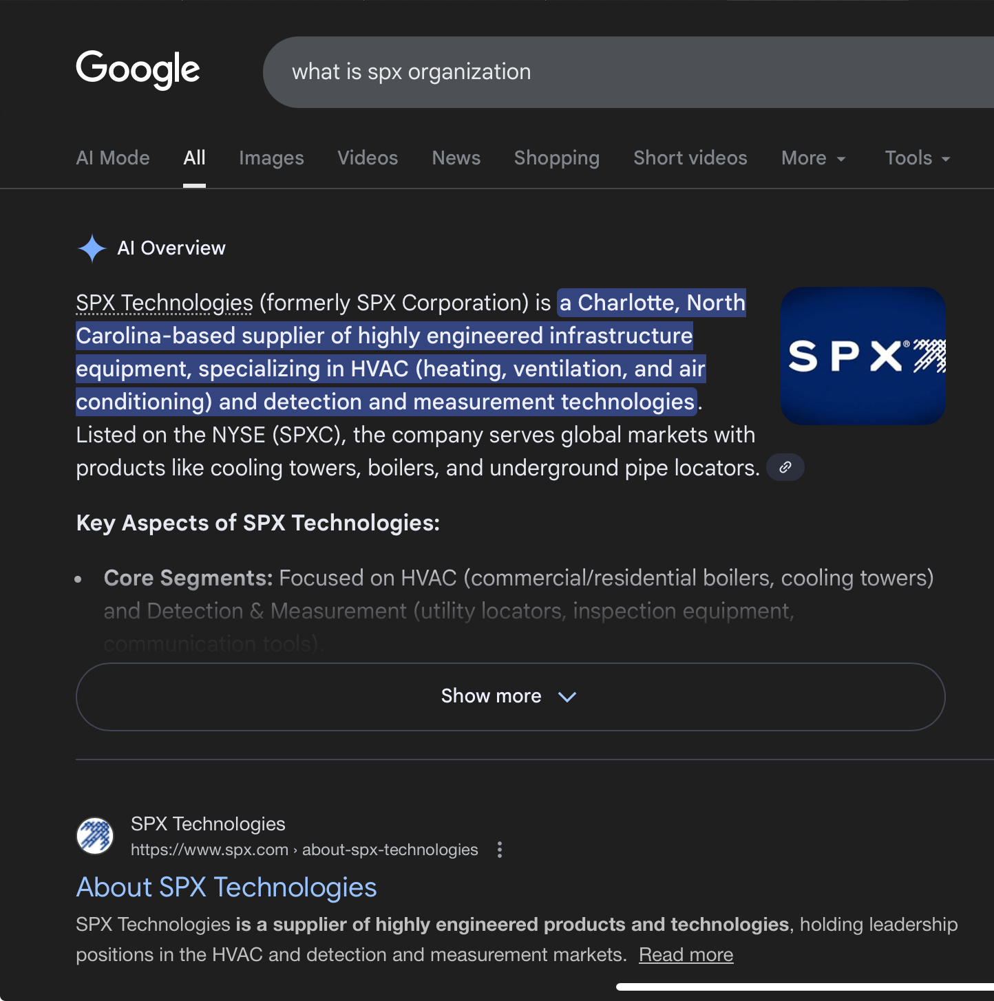Click the Core Segments bullet label

pyautogui.click(x=189, y=578)
